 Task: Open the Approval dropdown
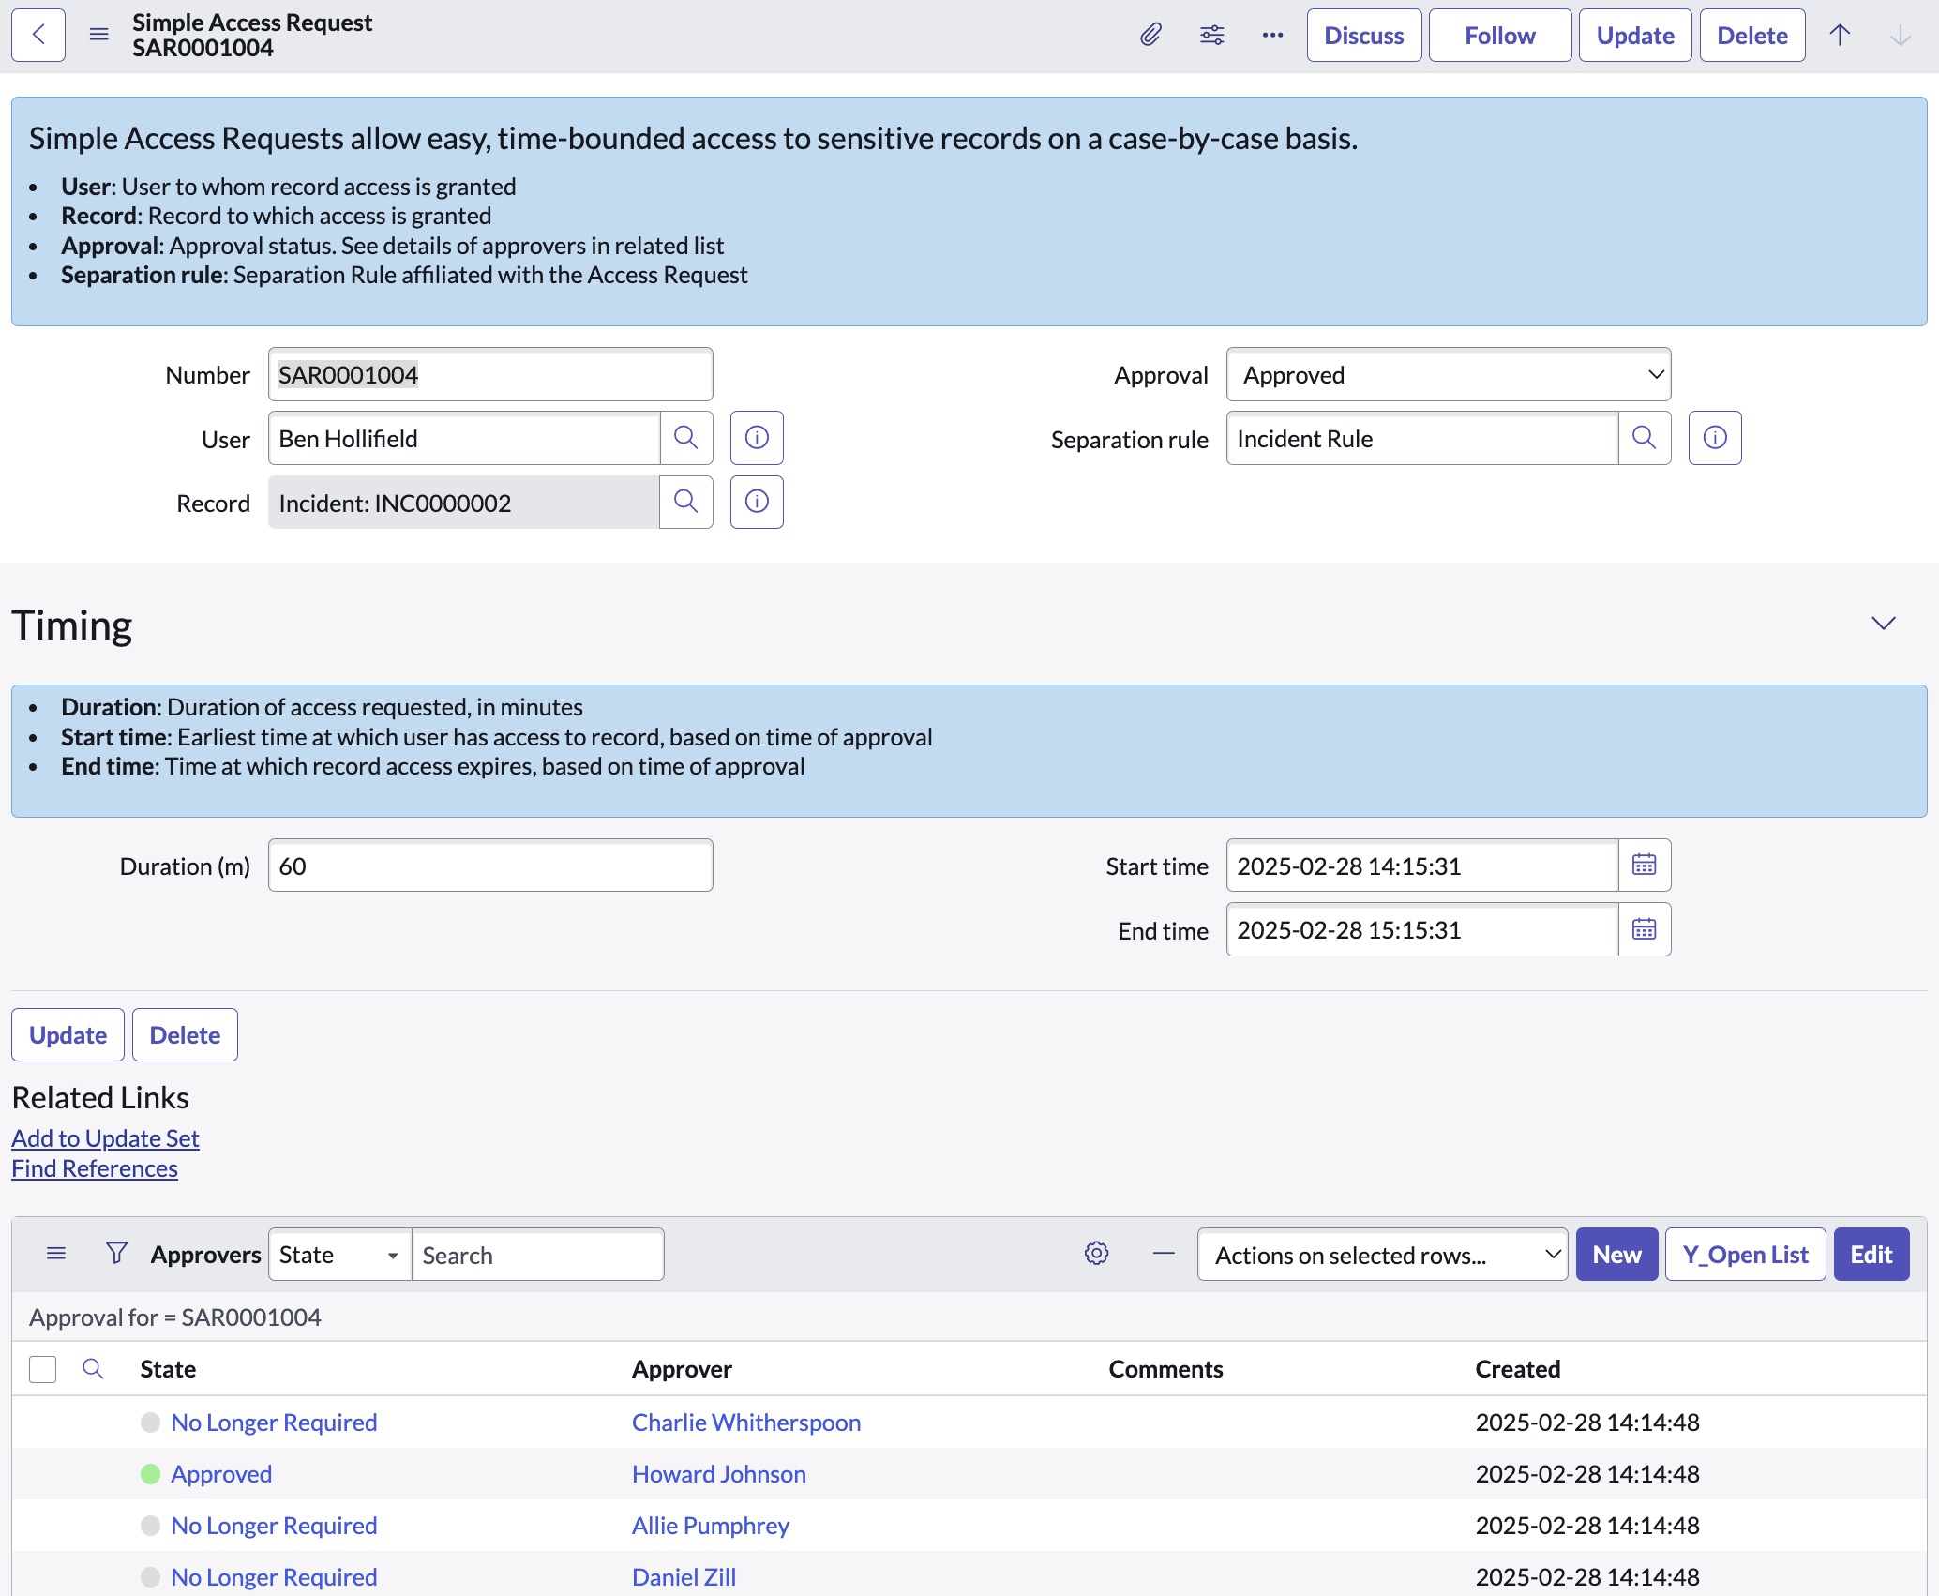[1449, 374]
